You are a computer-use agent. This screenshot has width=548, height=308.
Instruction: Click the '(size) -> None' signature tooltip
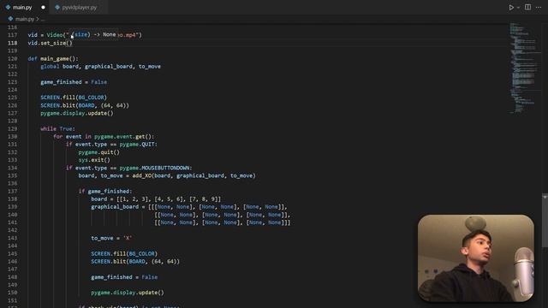(x=94, y=34)
